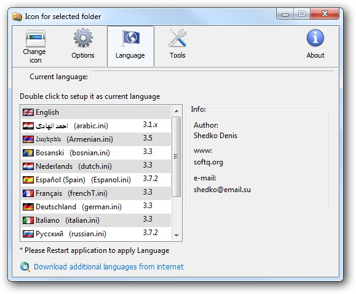The width and height of the screenshot is (356, 294).
Task: Click the Current language field
Action: [212, 77]
